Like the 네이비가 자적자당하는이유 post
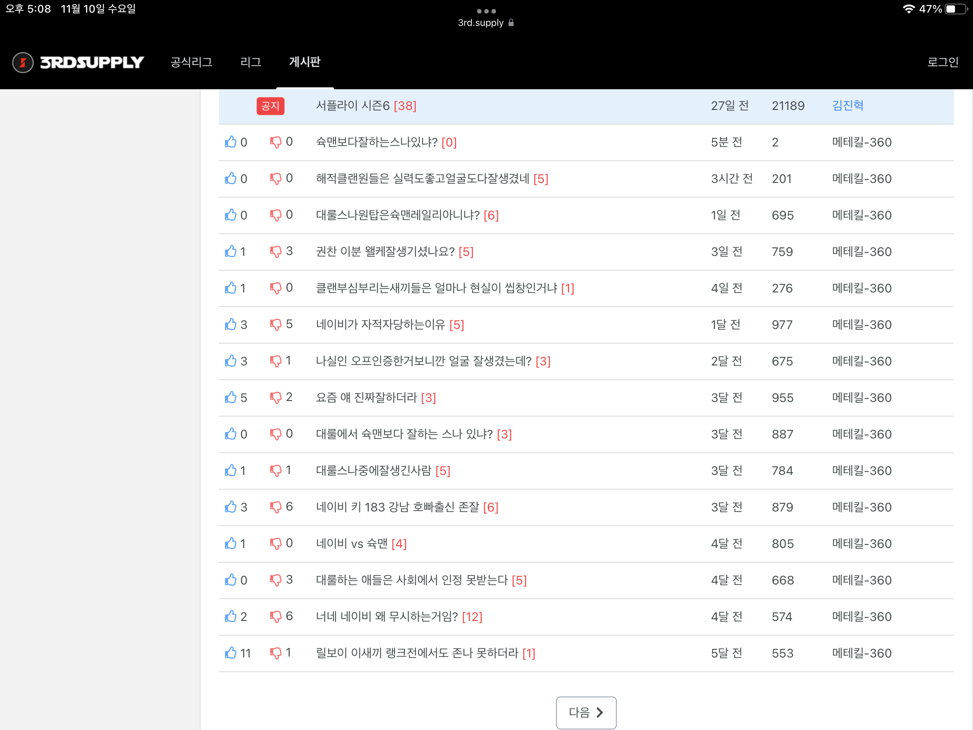Screen dimensions: 973x730 [231, 324]
